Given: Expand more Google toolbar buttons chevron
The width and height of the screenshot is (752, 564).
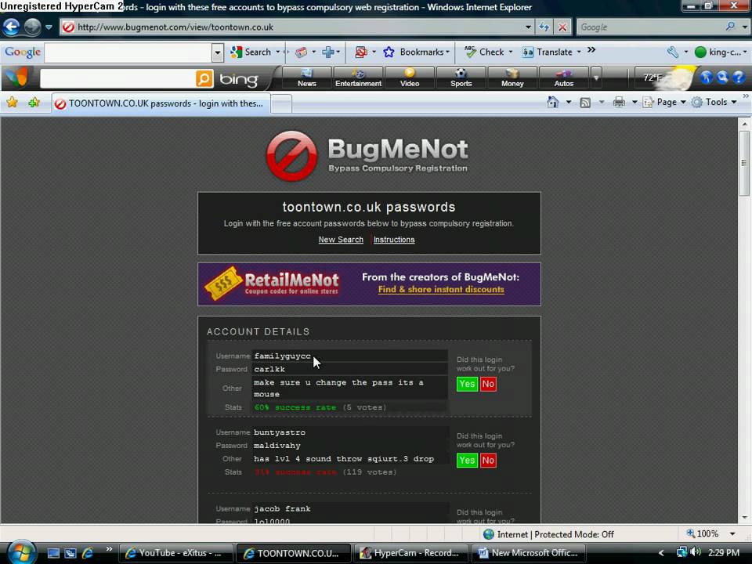Looking at the screenshot, I should tap(591, 50).
